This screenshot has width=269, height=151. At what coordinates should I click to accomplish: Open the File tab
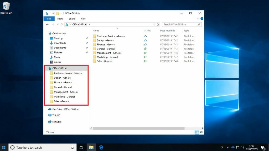pyautogui.click(x=49, y=19)
